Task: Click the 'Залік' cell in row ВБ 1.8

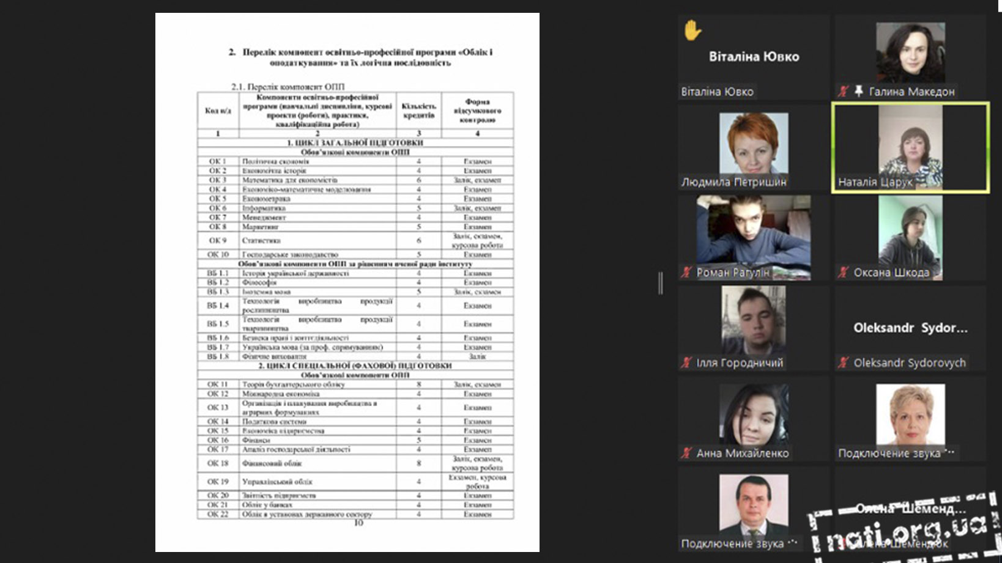Action: 477,356
